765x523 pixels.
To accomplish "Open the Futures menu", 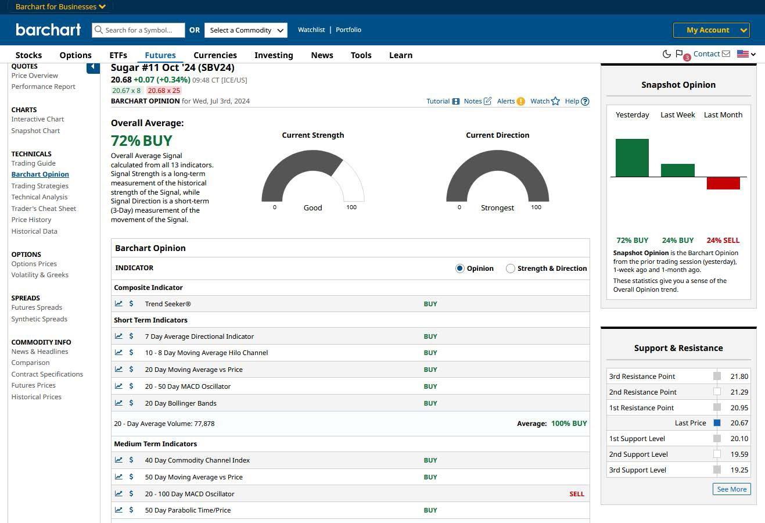I will point(160,55).
